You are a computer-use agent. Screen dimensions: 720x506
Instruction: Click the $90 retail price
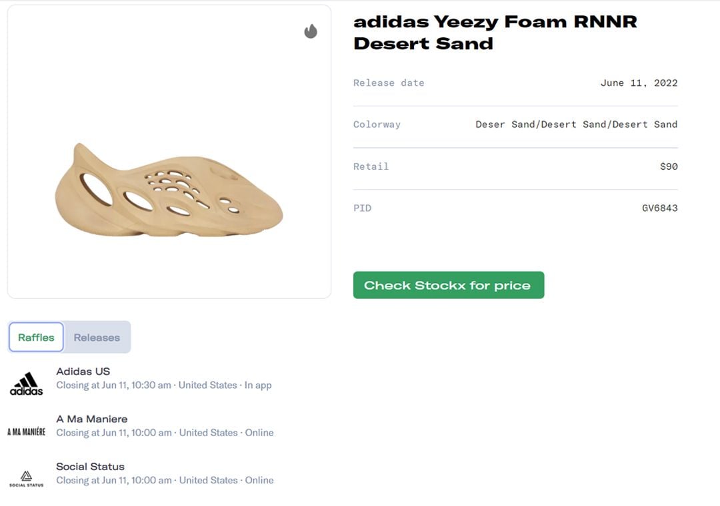(669, 166)
